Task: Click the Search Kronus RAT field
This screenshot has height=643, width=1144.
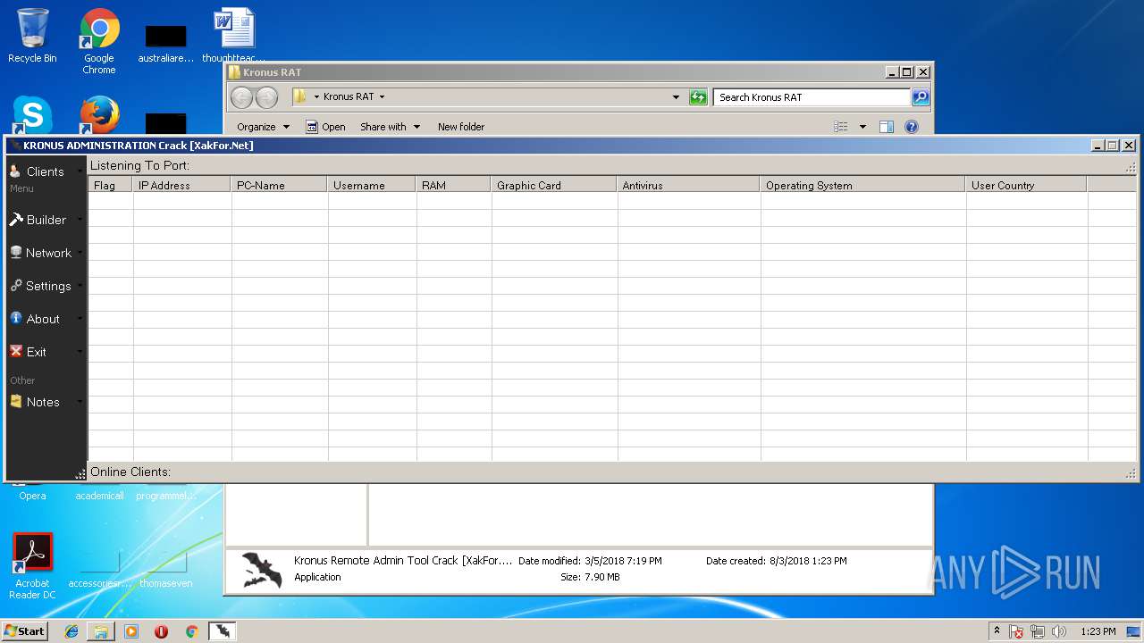Action: pos(812,97)
